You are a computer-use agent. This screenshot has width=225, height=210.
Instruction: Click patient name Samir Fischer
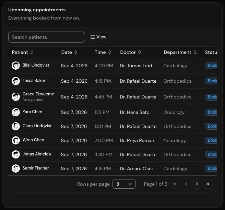(x=36, y=168)
